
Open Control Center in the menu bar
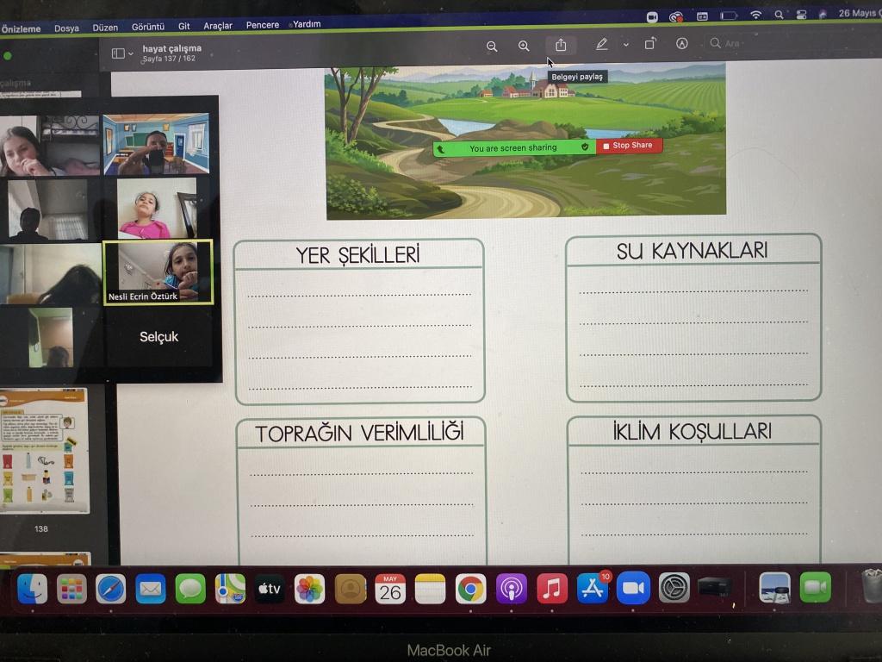pos(801,15)
